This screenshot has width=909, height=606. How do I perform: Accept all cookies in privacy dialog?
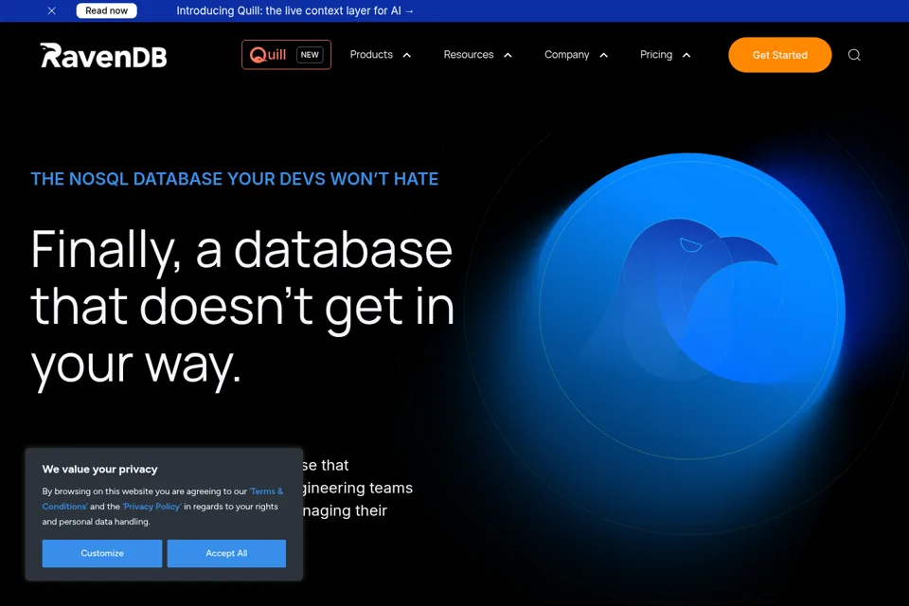click(x=226, y=553)
